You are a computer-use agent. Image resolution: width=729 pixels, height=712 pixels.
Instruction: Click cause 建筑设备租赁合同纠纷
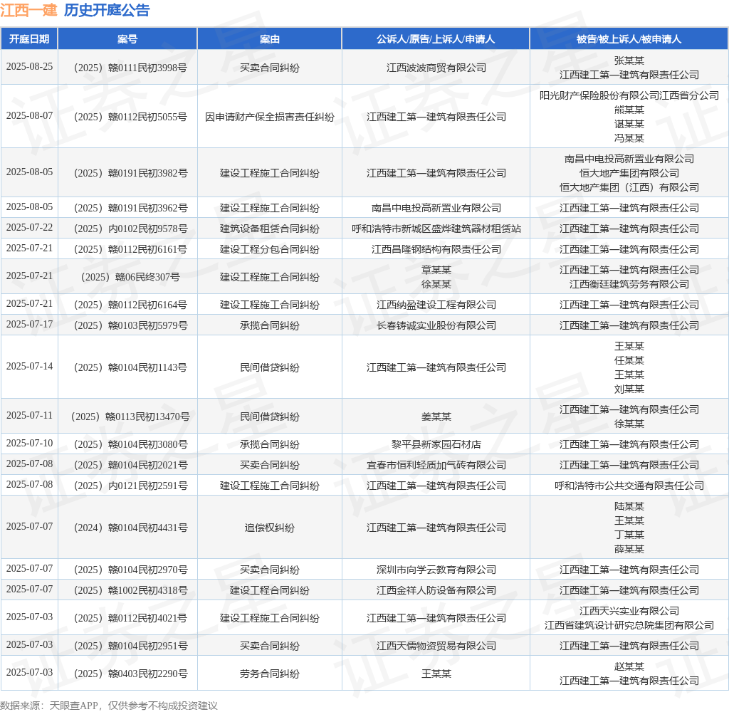270,229
